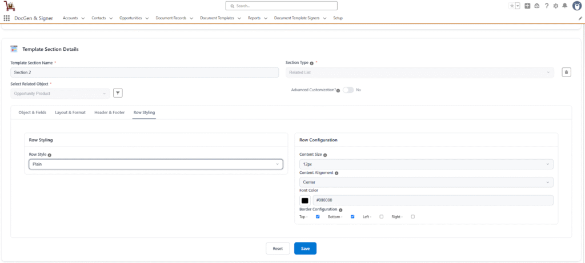Image resolution: width=585 pixels, height=263 pixels.
Task: Toggle the Advanced Customization switch
Action: [348, 90]
